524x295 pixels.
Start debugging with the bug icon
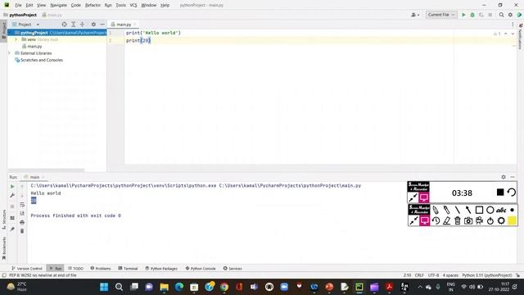pos(472,15)
